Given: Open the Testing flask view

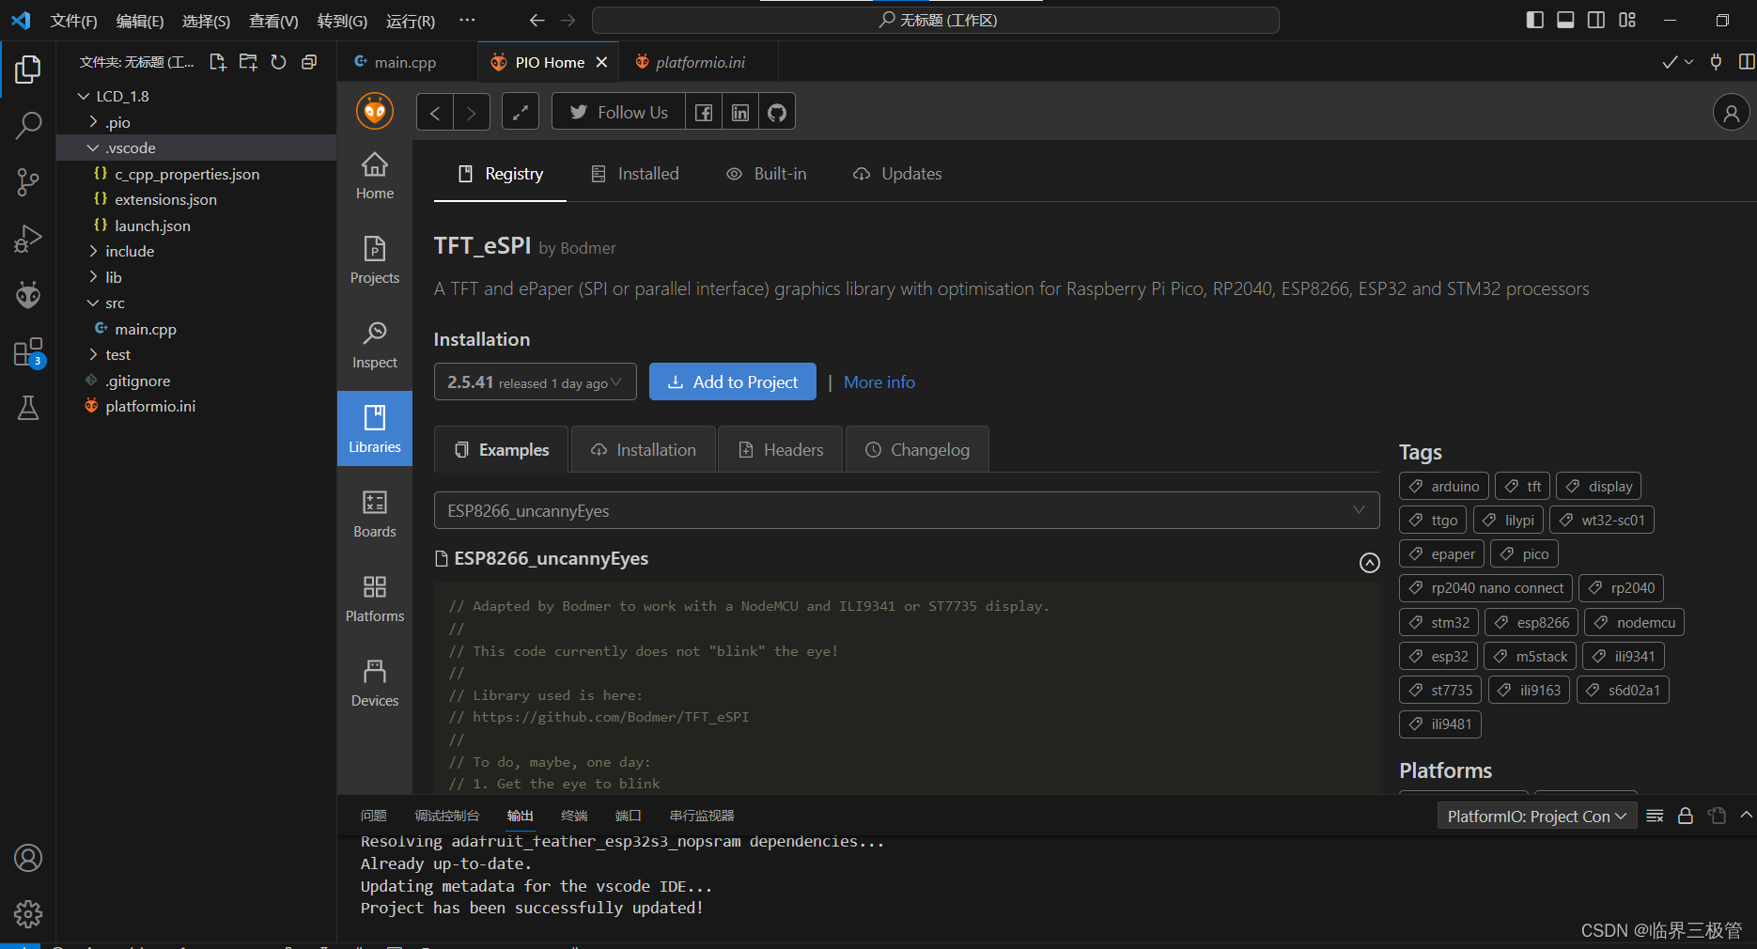Looking at the screenshot, I should pyautogui.click(x=28, y=408).
